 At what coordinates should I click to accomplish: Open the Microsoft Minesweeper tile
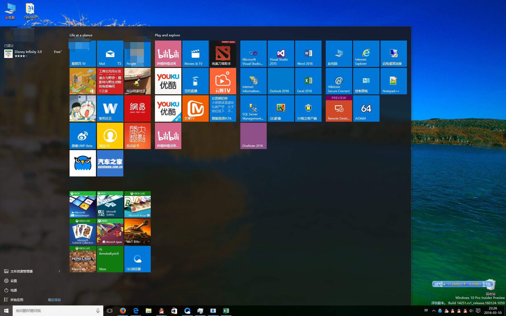[x=83, y=204]
